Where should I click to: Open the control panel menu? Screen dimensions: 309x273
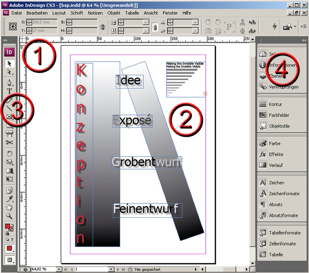click(303, 26)
